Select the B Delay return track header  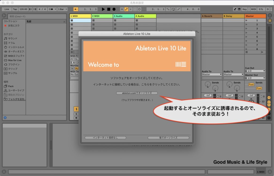click(x=233, y=16)
